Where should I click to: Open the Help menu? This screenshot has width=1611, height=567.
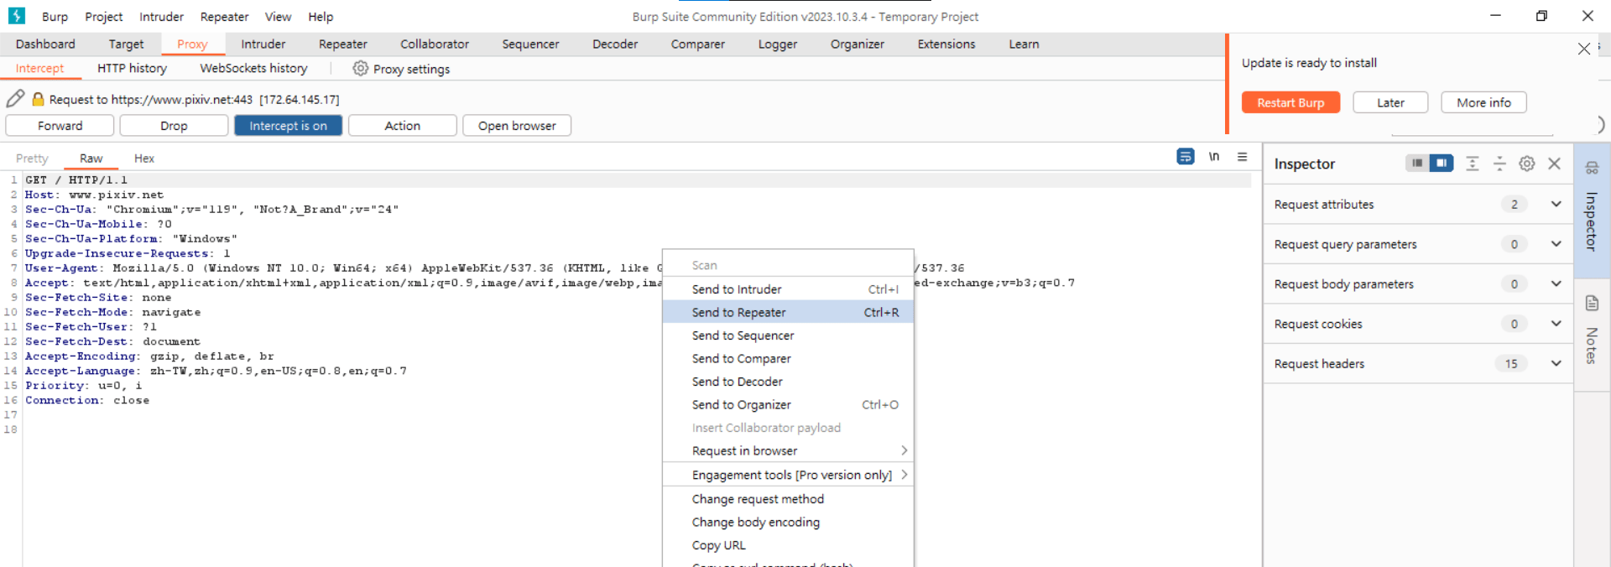(321, 17)
